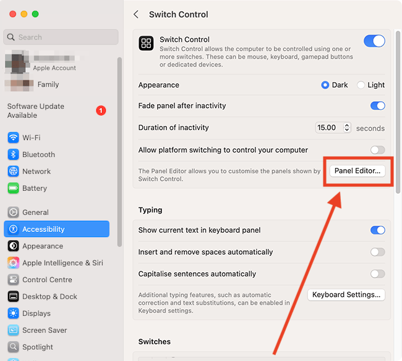
Task: Select the Control Centre icon
Action: click(x=13, y=280)
